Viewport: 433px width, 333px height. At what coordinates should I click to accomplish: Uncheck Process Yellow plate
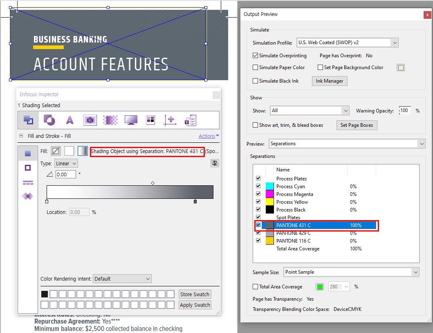[258, 201]
